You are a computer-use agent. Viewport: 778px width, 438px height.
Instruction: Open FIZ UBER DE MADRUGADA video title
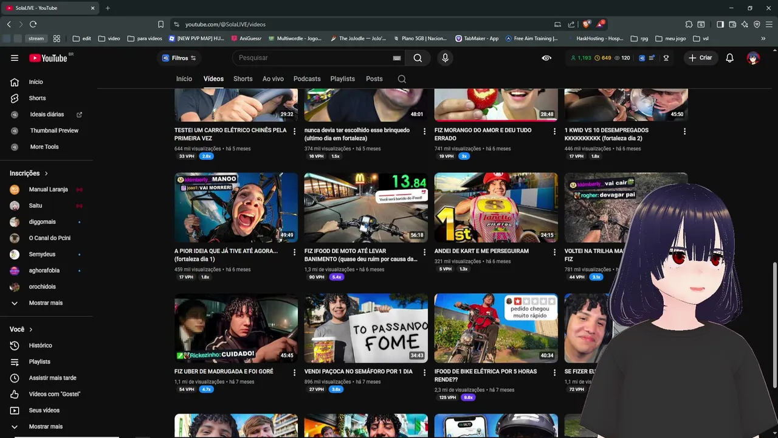pos(224,372)
